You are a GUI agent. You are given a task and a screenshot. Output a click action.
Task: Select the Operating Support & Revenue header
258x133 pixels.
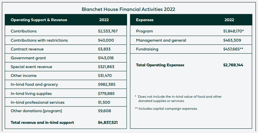coord(39,20)
